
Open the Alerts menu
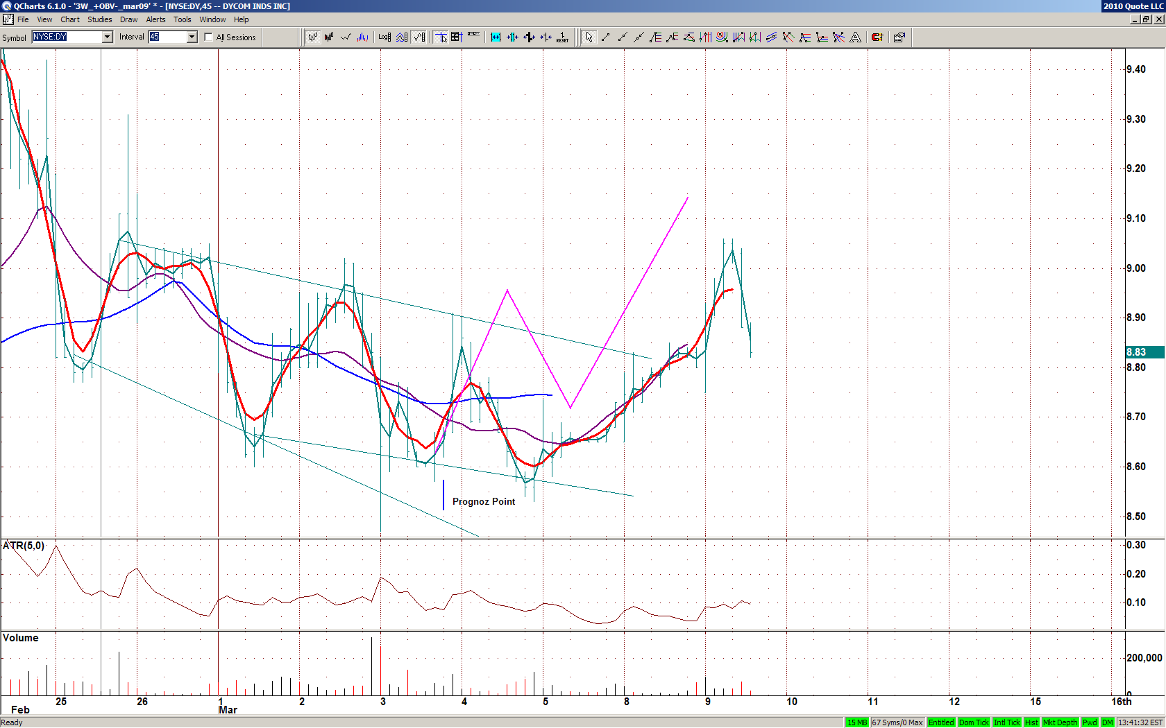pyautogui.click(x=155, y=19)
